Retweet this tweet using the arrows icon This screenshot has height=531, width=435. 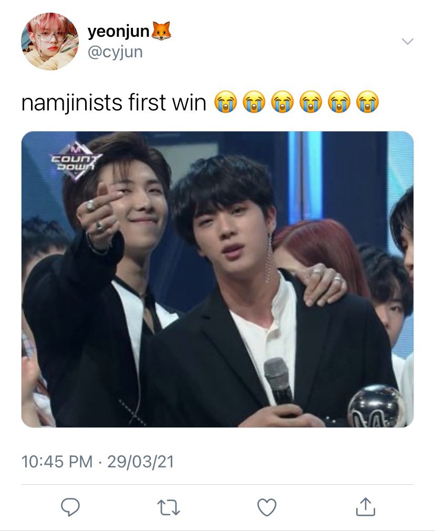169,508
